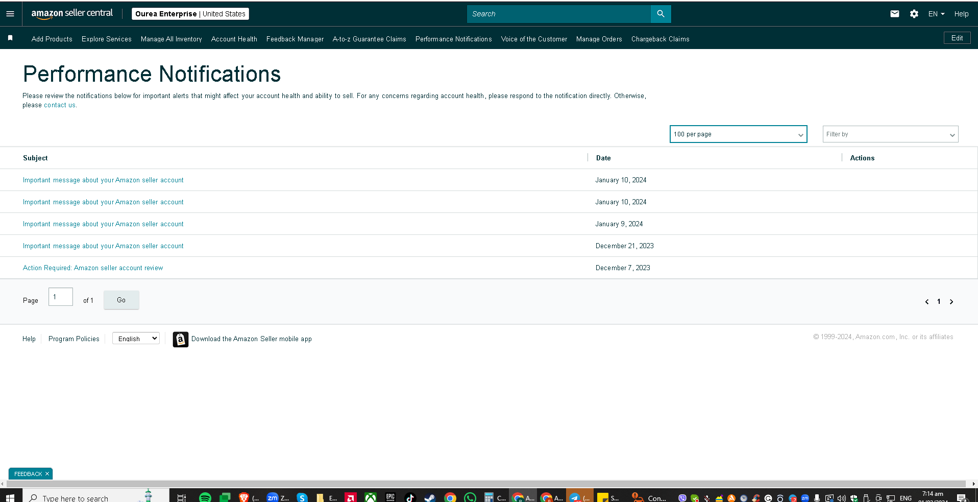Image resolution: width=978 pixels, height=502 pixels.
Task: Open WhatsApp from the taskbar
Action: 470,497
